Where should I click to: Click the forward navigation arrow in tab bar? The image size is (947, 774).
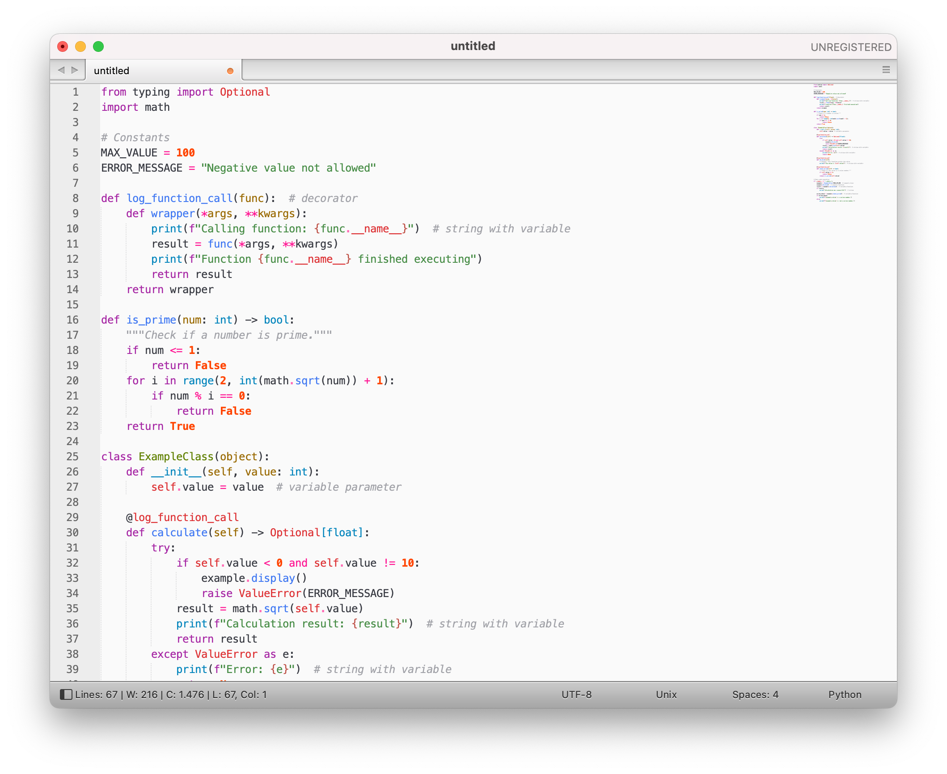click(75, 70)
